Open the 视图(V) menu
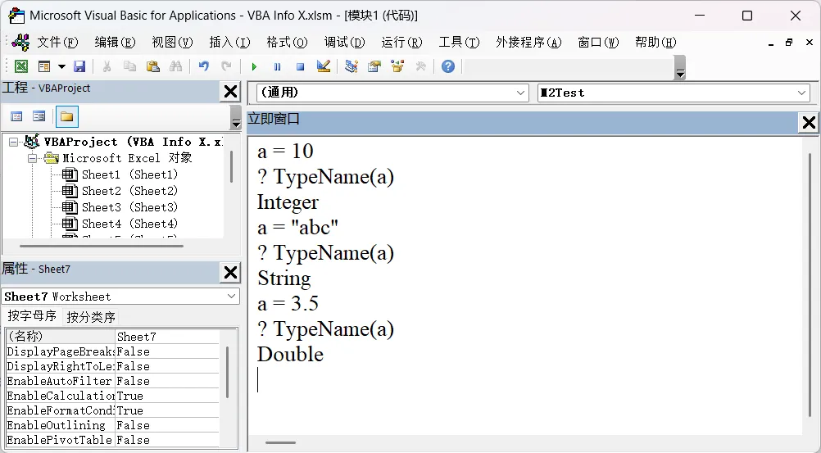Screen dimensions: 821x453 click(x=172, y=43)
